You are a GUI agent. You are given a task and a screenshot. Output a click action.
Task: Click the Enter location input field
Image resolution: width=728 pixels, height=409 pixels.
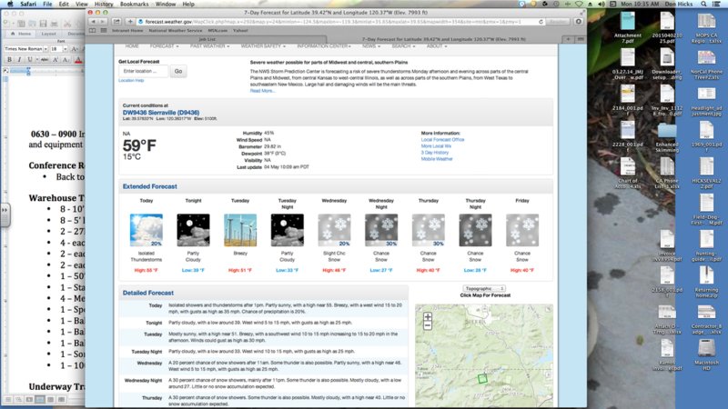(143, 72)
